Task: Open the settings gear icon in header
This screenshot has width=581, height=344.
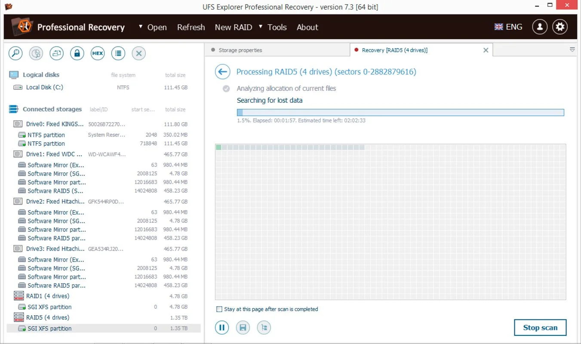Action: click(x=560, y=27)
